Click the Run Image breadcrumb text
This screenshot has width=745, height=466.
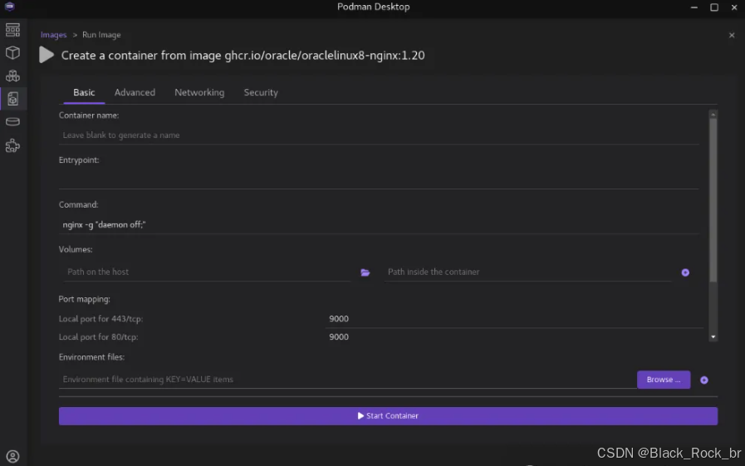(x=101, y=35)
